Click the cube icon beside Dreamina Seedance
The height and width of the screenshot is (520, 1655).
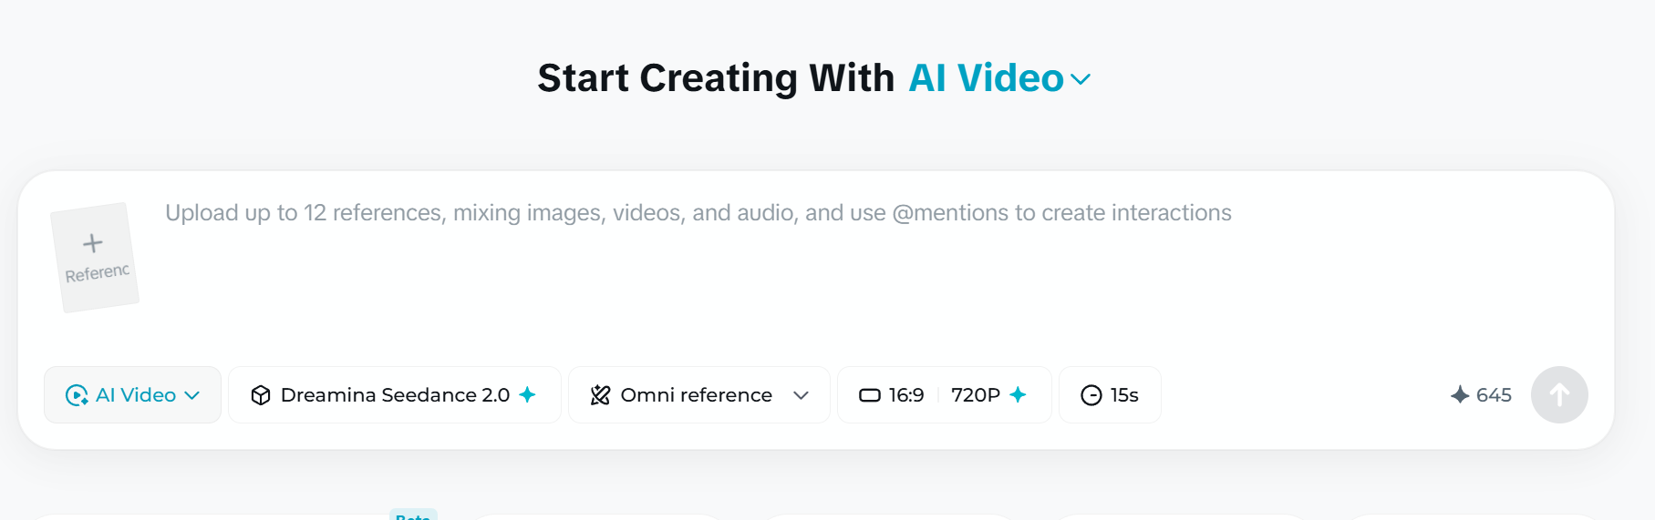(261, 395)
